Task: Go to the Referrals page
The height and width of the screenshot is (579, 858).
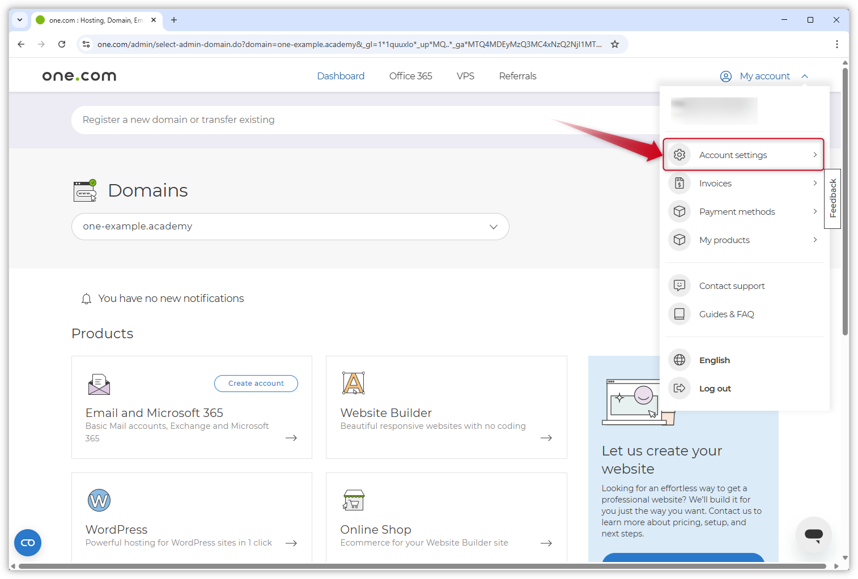Action: click(x=517, y=76)
